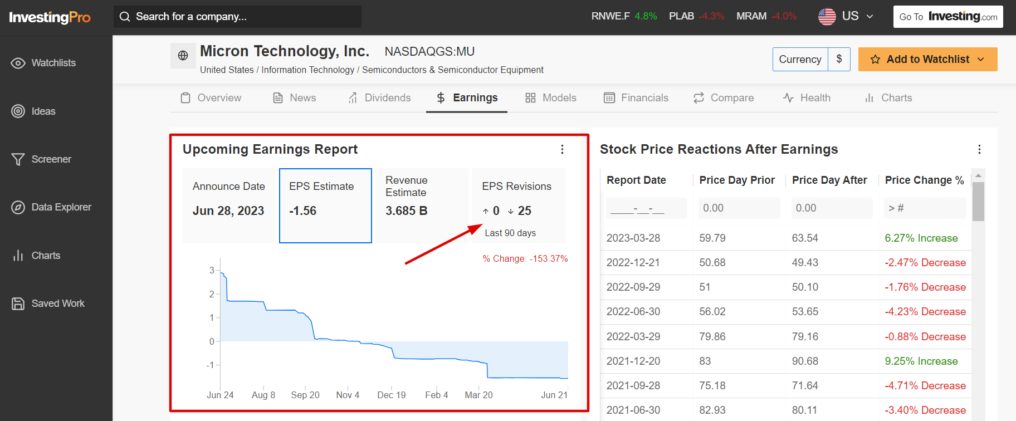Click the Health pulse icon
Image resolution: width=1016 pixels, height=421 pixels.
pyautogui.click(x=788, y=98)
